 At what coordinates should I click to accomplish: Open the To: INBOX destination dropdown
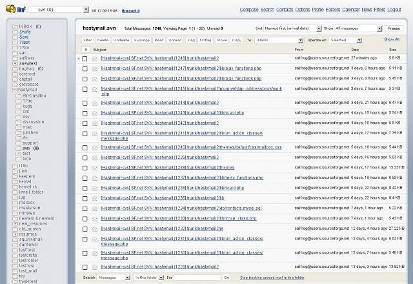pos(279,40)
